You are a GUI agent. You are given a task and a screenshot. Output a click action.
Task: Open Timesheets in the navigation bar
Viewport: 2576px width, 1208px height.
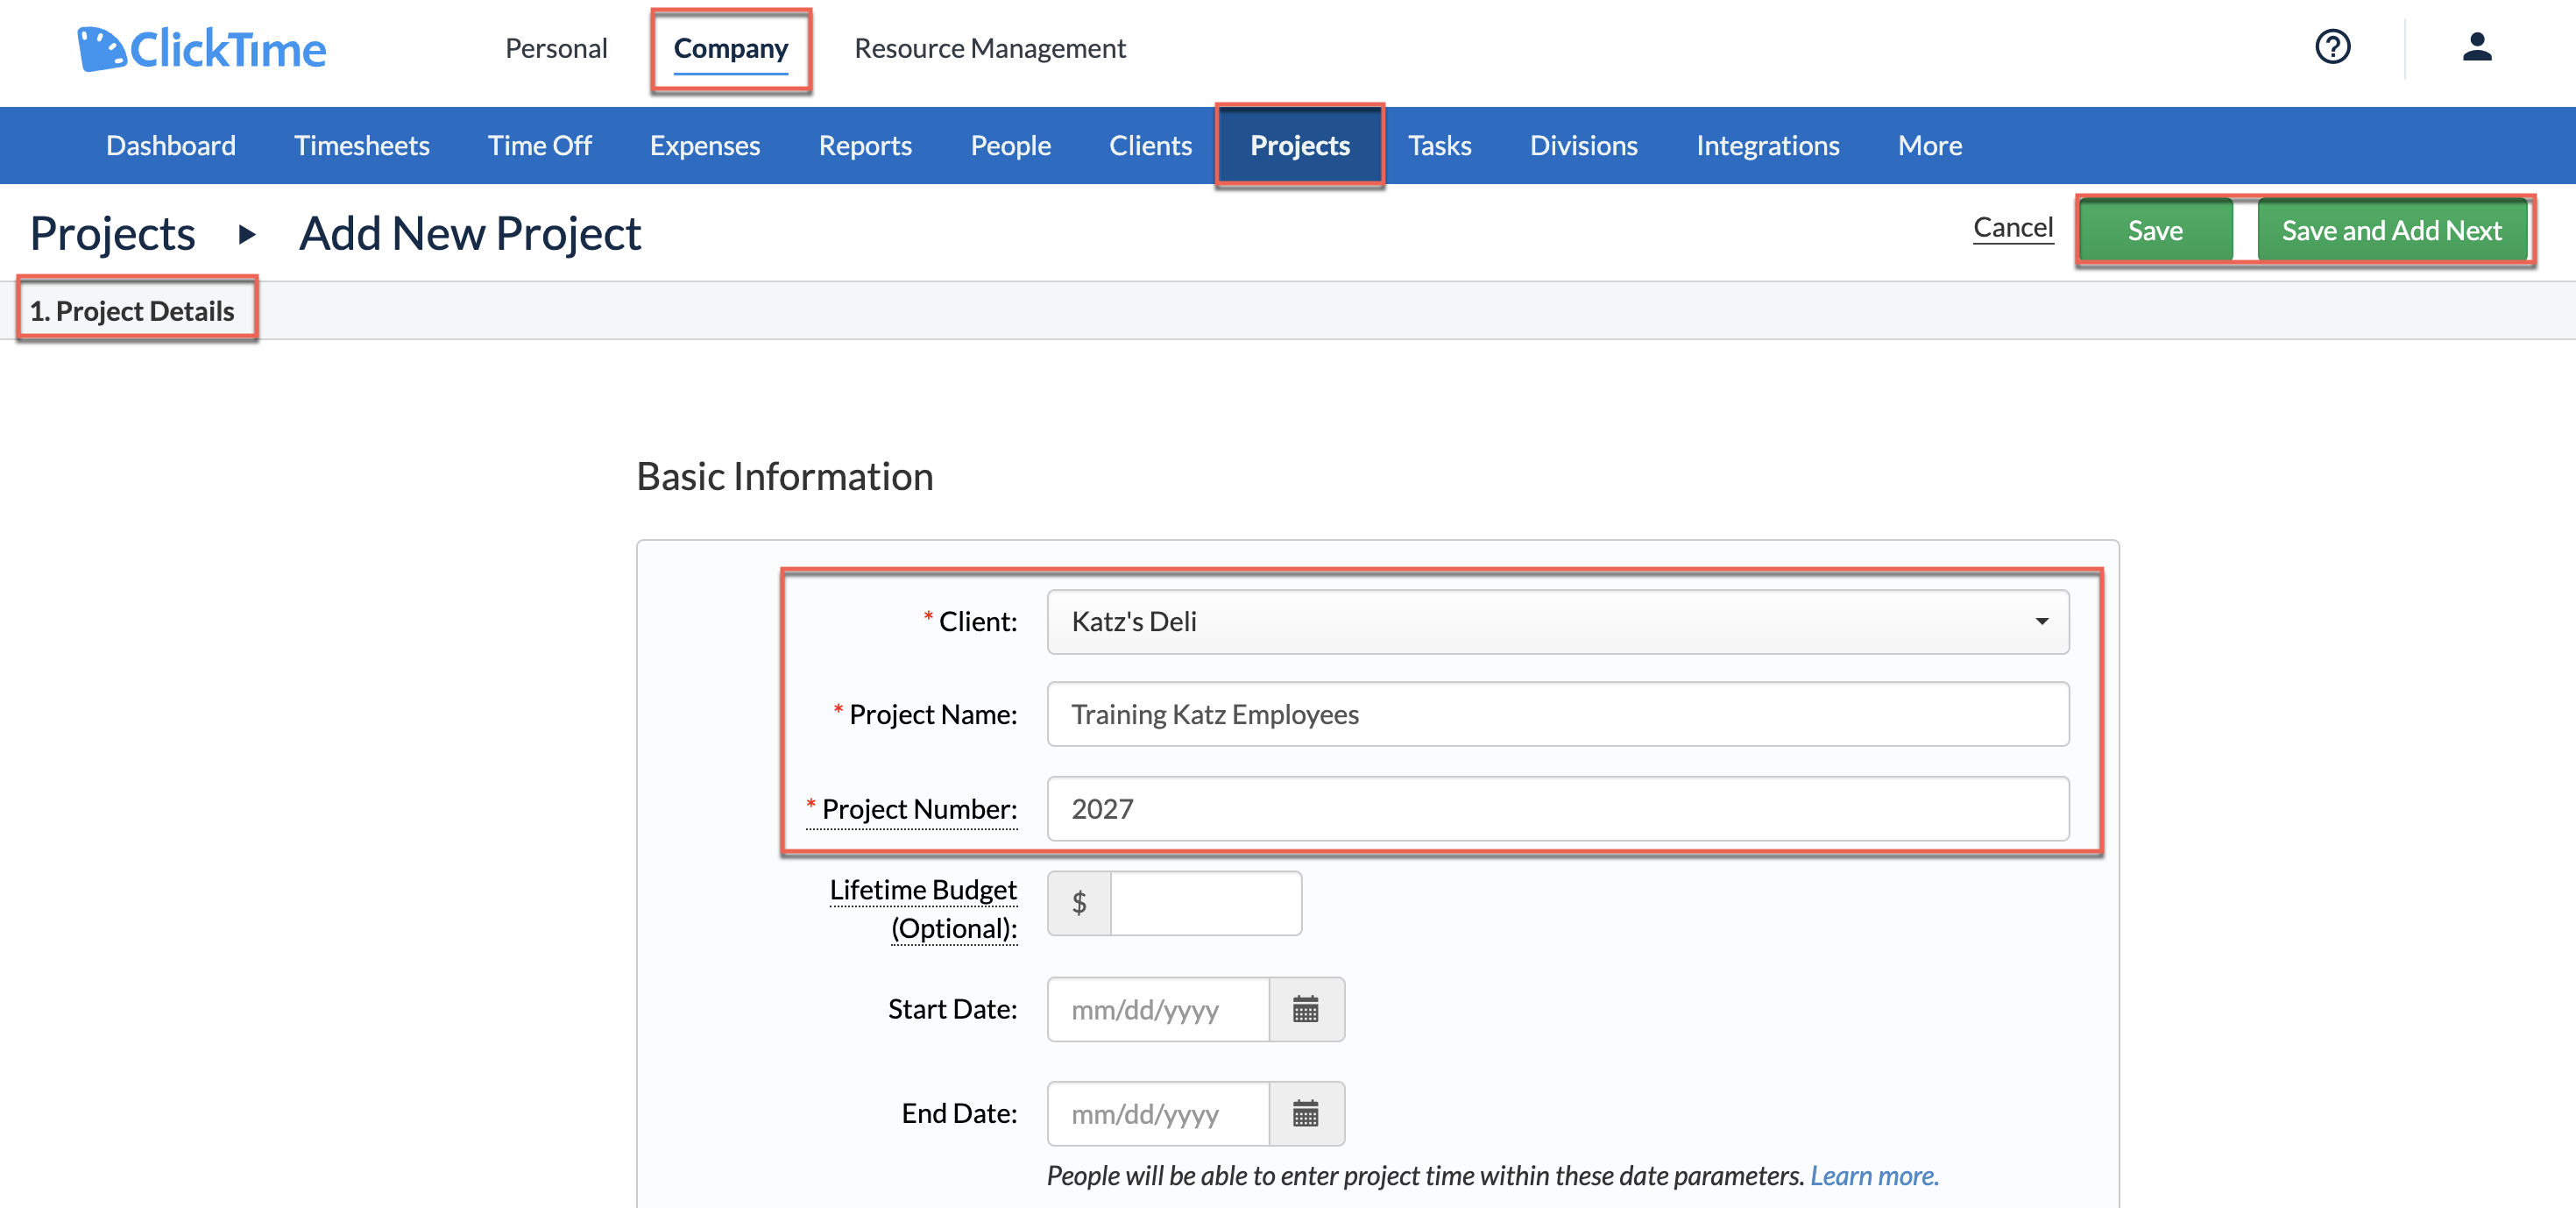pos(361,146)
